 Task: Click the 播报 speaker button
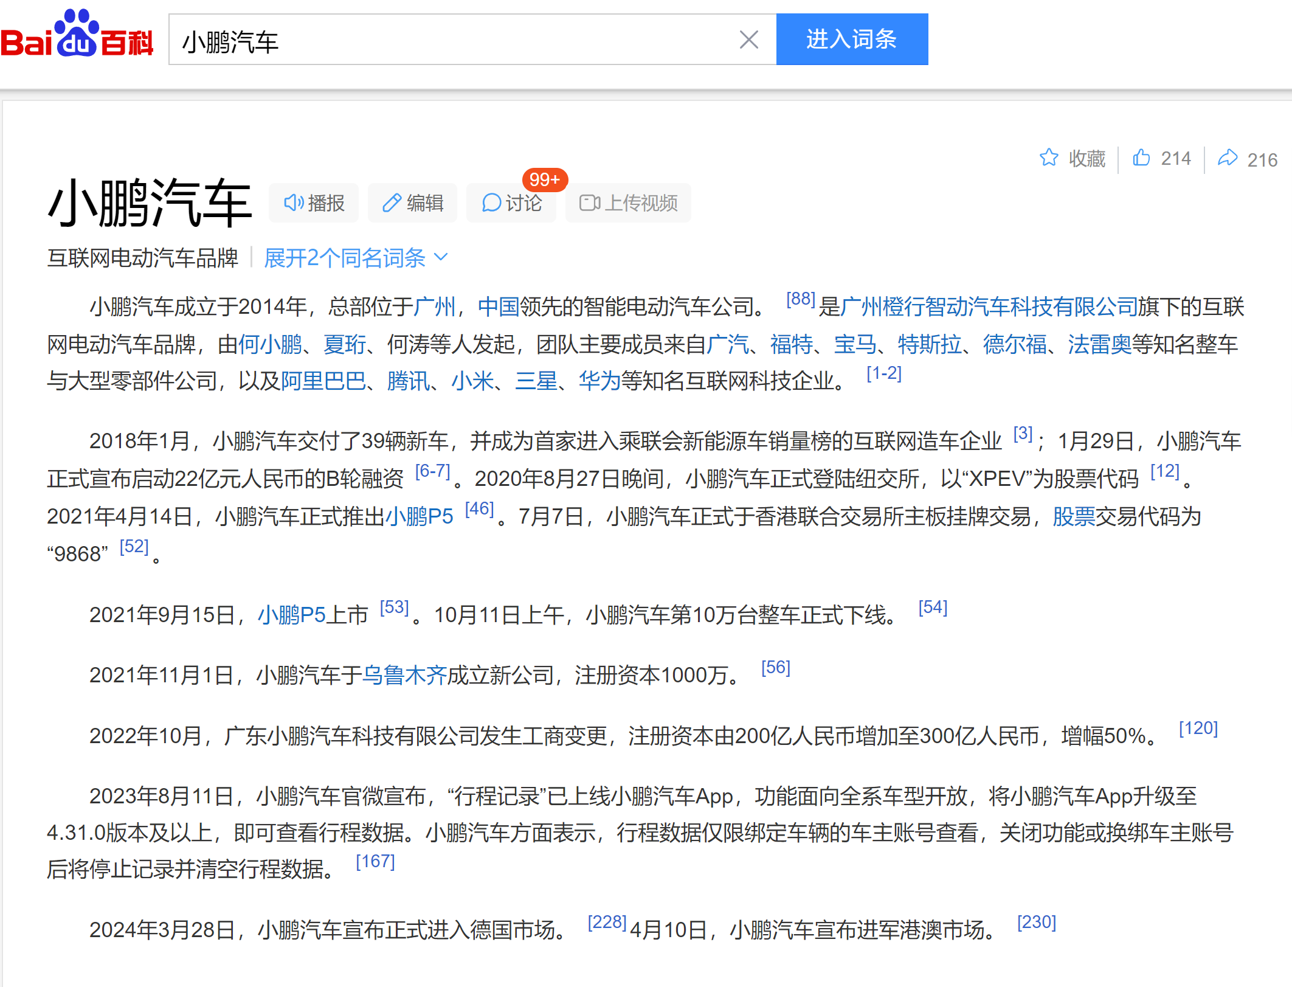click(314, 203)
